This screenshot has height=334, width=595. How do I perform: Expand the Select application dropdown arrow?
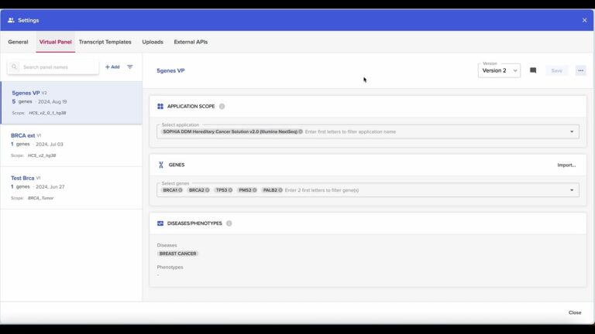pyautogui.click(x=572, y=132)
